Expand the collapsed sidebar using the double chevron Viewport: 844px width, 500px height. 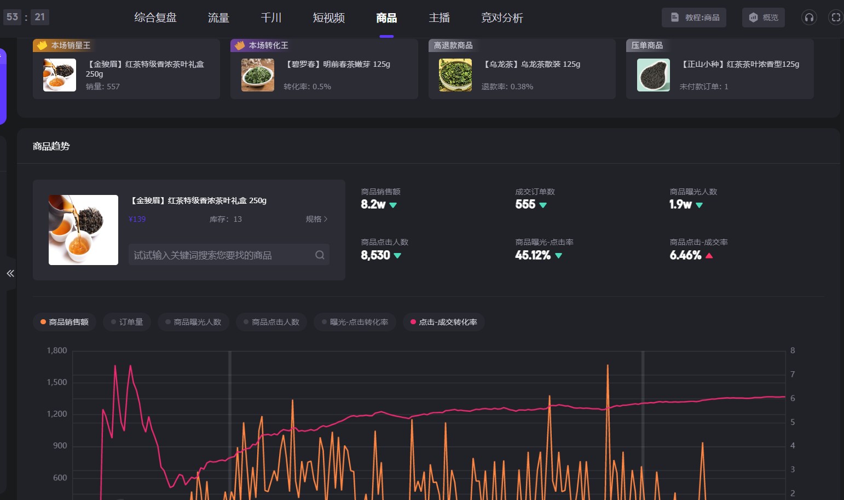tap(10, 273)
